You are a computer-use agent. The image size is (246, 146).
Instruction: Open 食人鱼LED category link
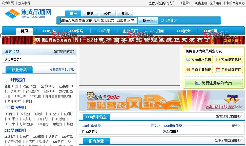point(32,91)
